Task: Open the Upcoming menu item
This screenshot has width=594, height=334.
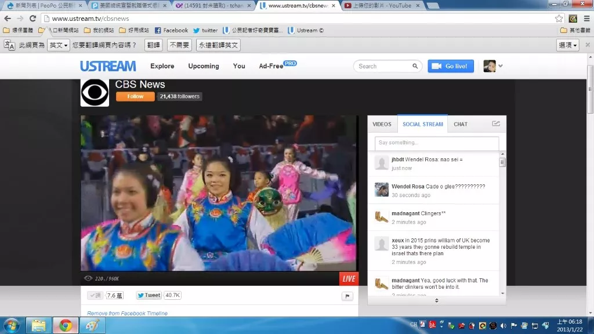Action: 204,66
